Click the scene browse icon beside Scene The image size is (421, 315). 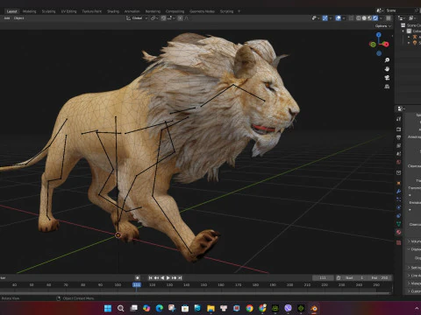tap(380, 10)
